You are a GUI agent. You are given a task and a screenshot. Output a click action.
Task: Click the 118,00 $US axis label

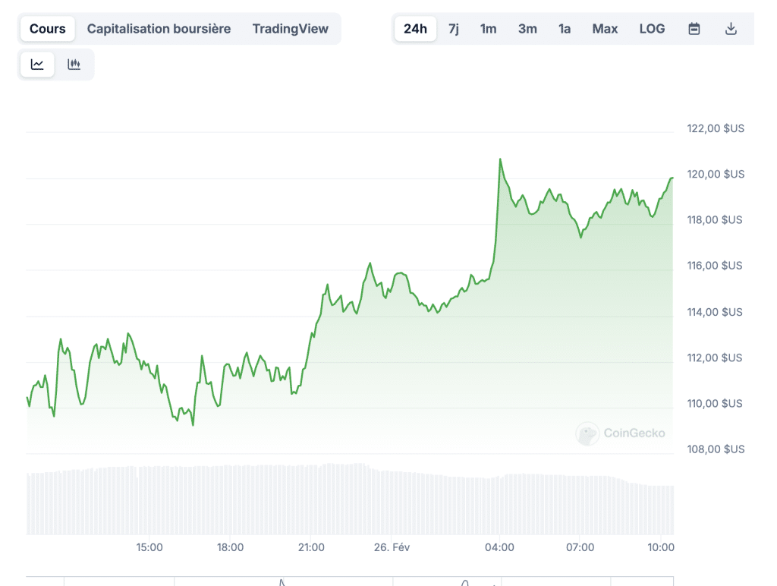[715, 219]
